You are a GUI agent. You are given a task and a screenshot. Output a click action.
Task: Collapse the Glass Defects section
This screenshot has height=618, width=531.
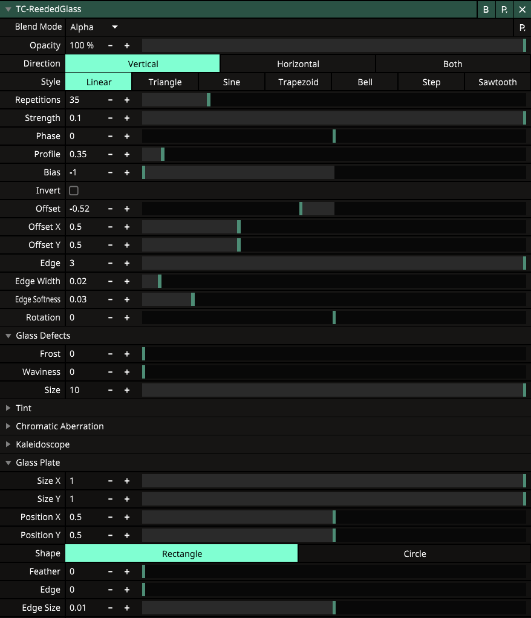click(8, 336)
